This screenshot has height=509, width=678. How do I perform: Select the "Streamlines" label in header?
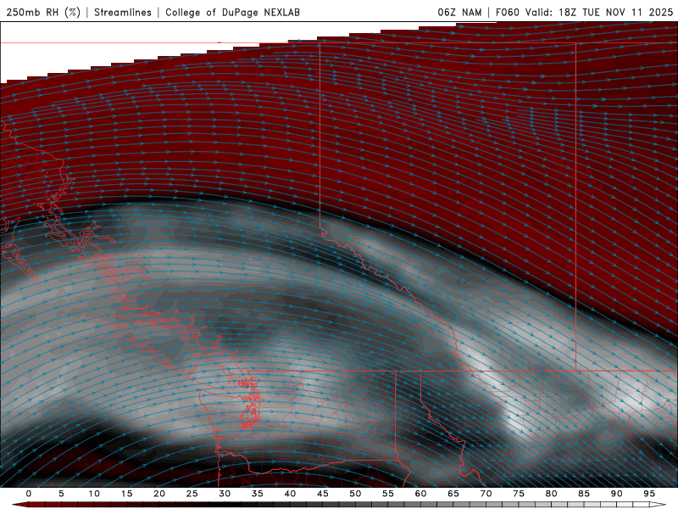(123, 12)
